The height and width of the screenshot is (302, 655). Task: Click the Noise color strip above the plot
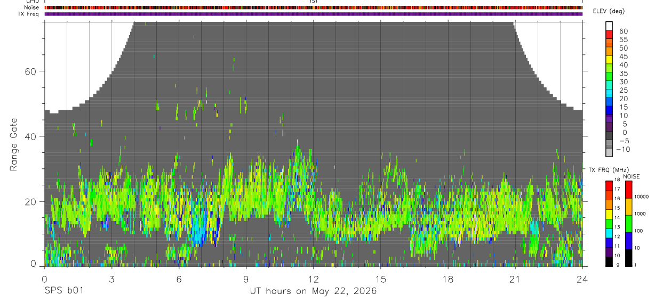pyautogui.click(x=314, y=7)
